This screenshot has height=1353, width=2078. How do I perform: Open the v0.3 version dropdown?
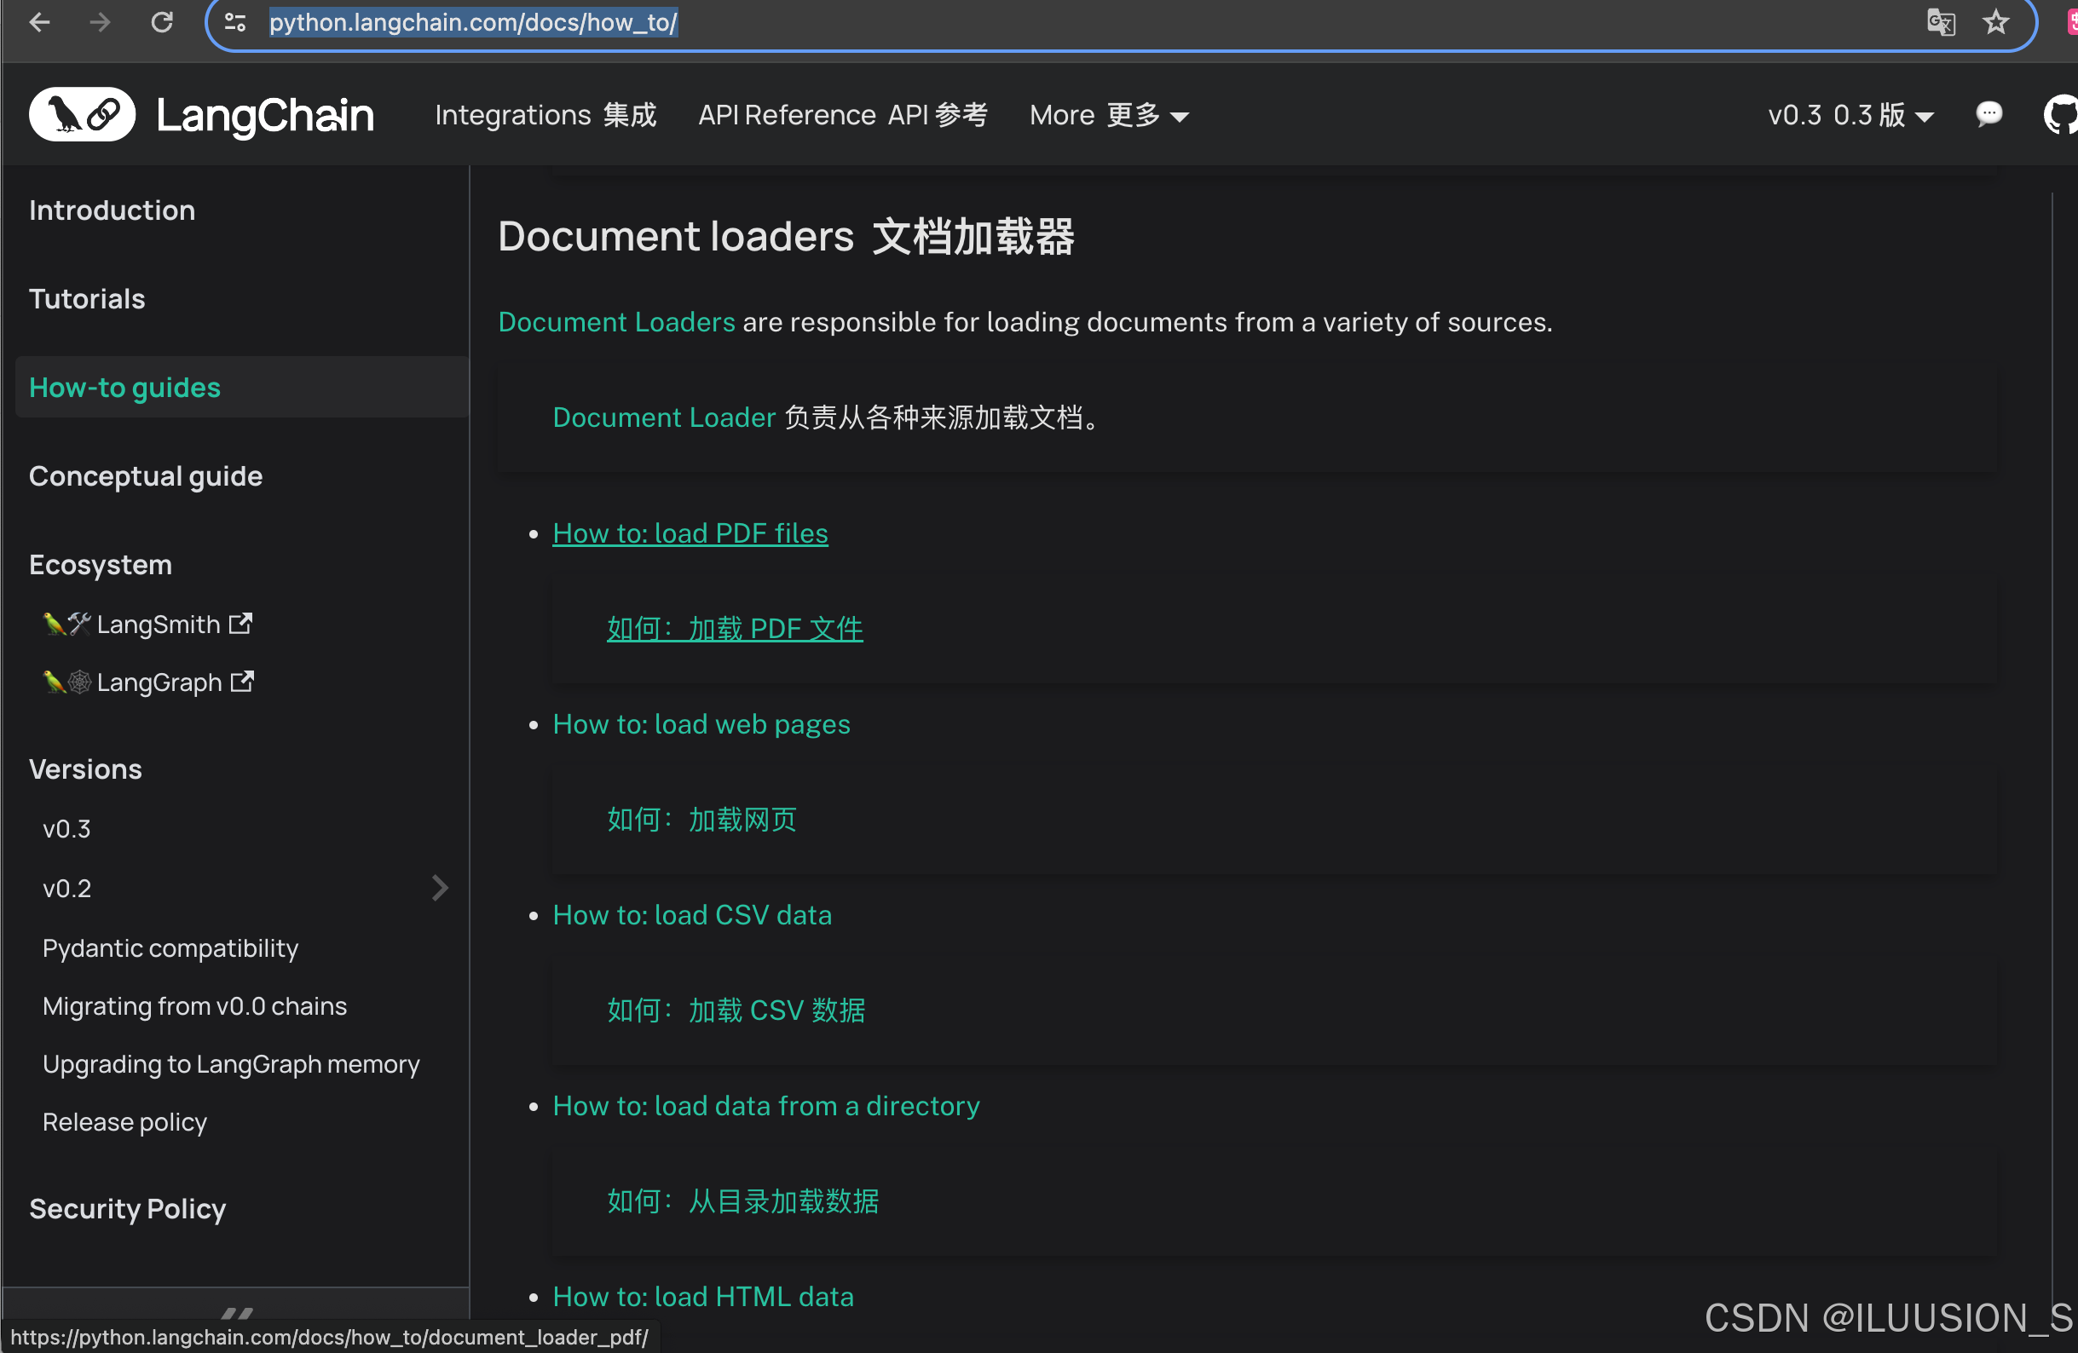click(x=1850, y=115)
